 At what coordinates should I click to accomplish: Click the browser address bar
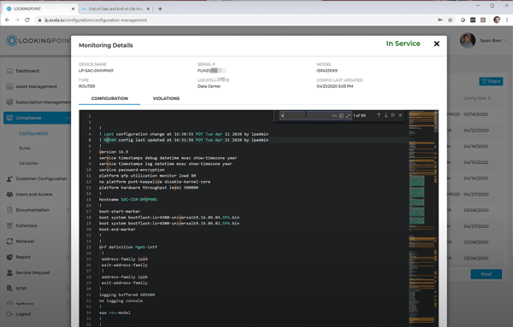pos(236,20)
